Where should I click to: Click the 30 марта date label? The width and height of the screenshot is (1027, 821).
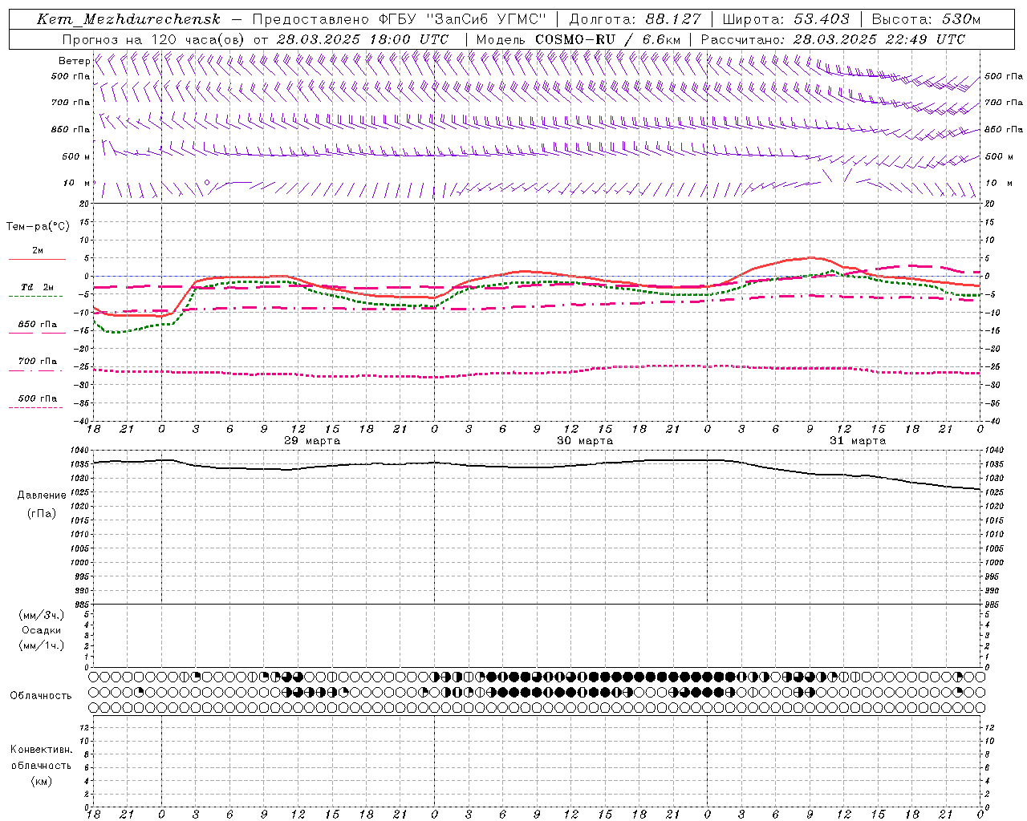tap(585, 441)
